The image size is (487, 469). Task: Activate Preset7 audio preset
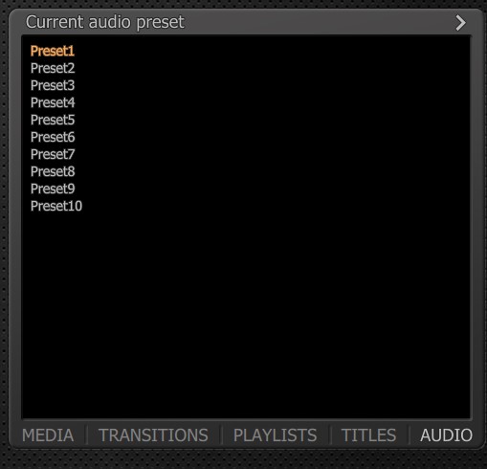tap(53, 154)
